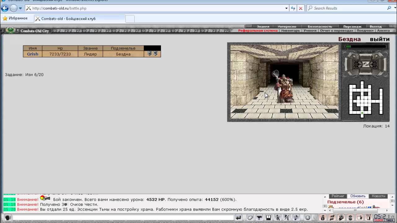The image size is (397, 223).
Task: Toggle the music note sound icon
Action: [x=296, y=217]
